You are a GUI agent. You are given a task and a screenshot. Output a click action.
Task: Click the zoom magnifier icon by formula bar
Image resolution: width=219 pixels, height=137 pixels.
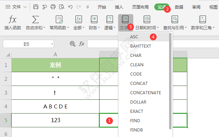click(73, 44)
